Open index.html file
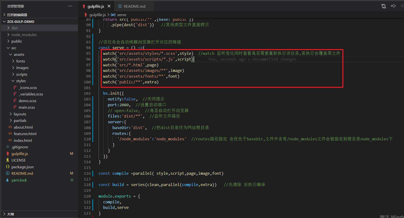The image size is (404, 218). coord(40,140)
